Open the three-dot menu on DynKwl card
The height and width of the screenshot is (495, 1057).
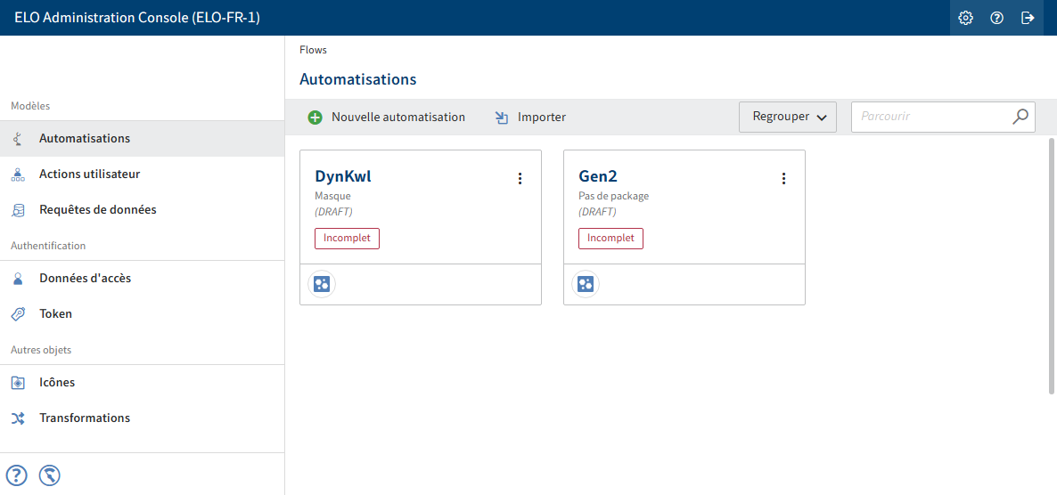[x=520, y=178]
